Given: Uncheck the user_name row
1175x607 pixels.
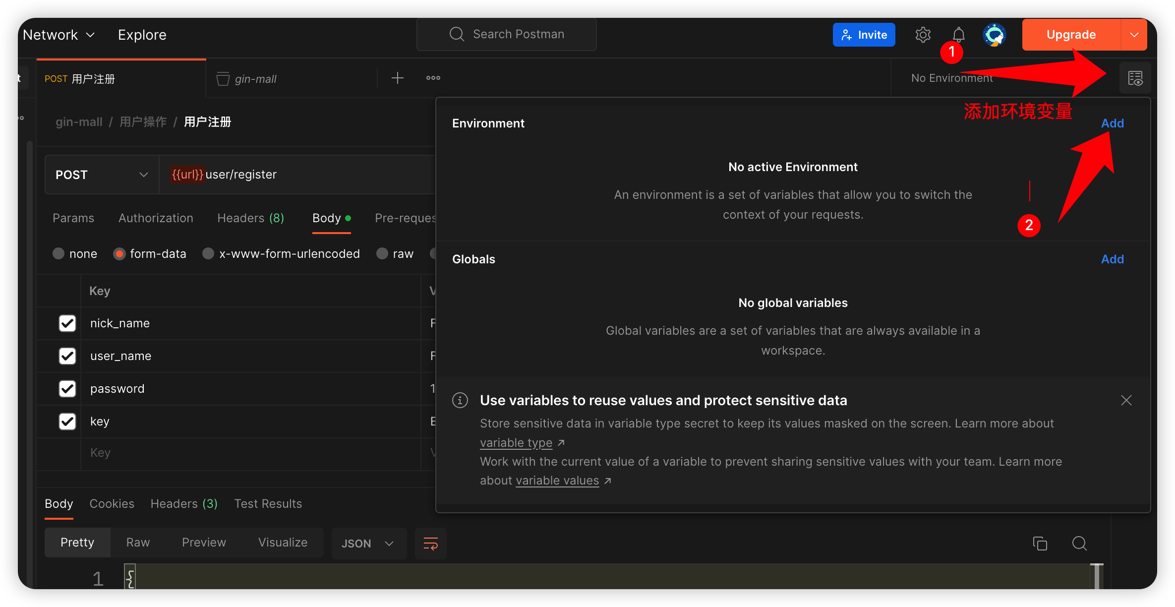Looking at the screenshot, I should tap(67, 356).
